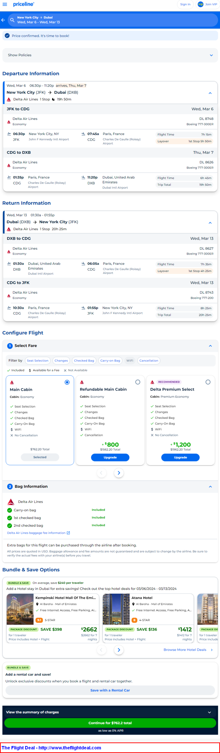Click landing icon beside 01:55p JFK
The height and width of the screenshot is (753, 220).
pos(83,308)
